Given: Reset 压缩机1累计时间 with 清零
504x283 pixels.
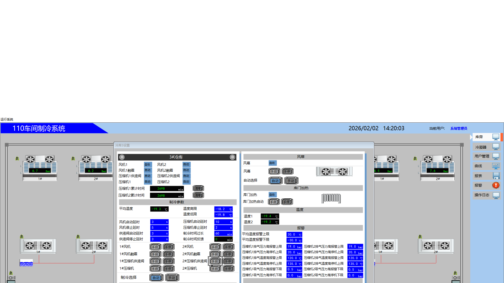Looking at the screenshot, I should pyautogui.click(x=198, y=188).
